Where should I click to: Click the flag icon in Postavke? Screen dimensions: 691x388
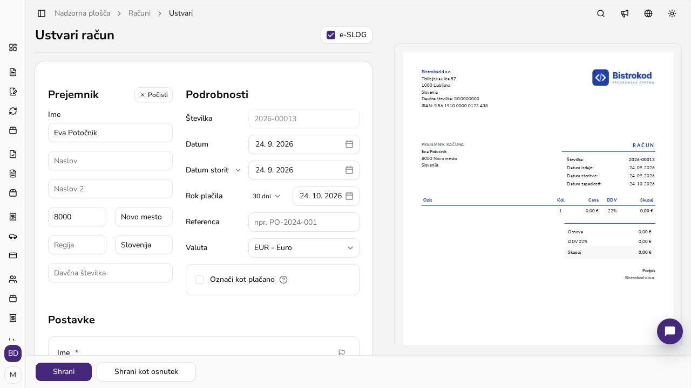342,353
